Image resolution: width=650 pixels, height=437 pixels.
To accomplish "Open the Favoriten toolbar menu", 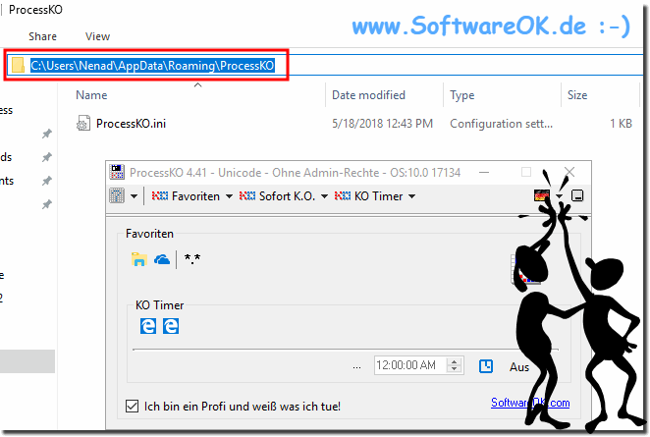I will point(186,196).
